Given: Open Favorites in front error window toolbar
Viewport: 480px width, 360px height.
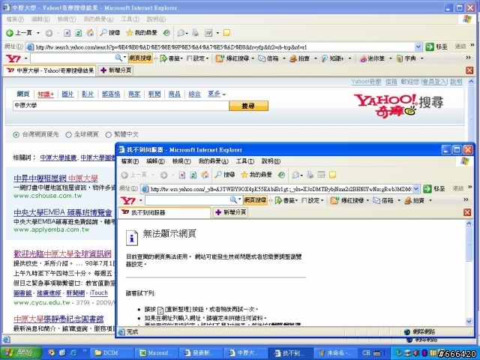Looking at the screenshot, I should [256, 175].
